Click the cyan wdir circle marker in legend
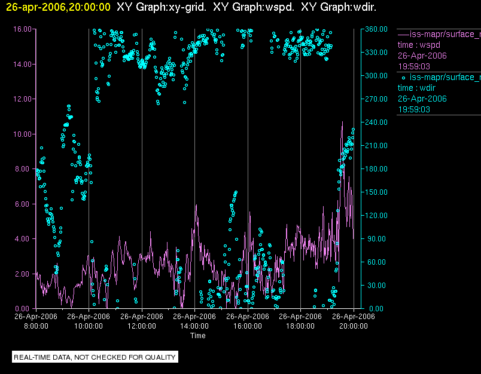Viewport: 481px width, 374px height. click(x=403, y=77)
